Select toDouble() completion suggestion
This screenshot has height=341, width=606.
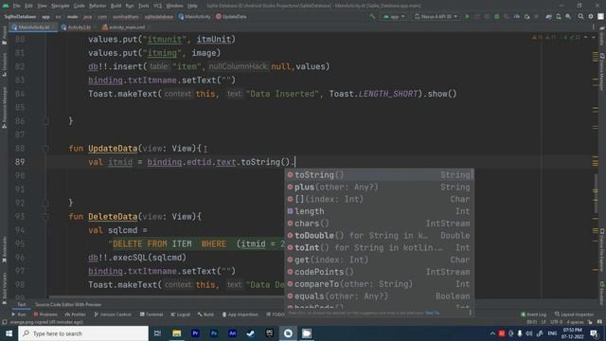pos(379,236)
